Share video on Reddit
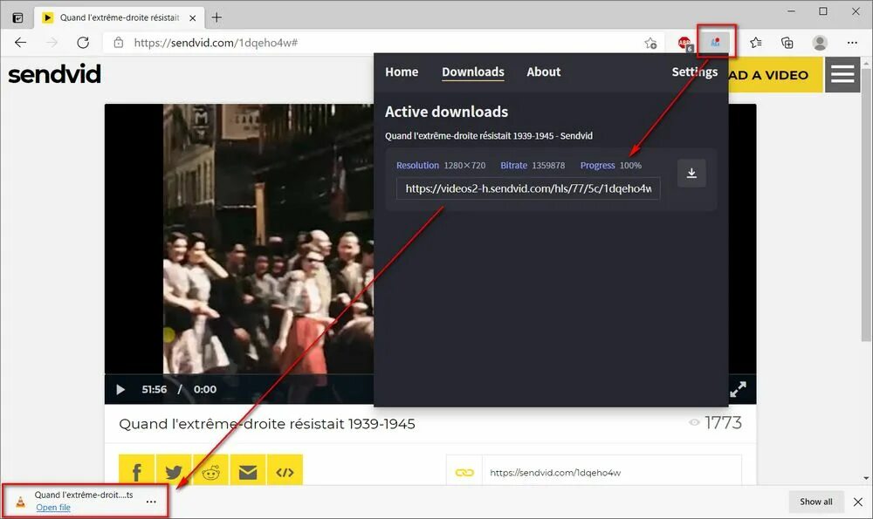 point(210,472)
